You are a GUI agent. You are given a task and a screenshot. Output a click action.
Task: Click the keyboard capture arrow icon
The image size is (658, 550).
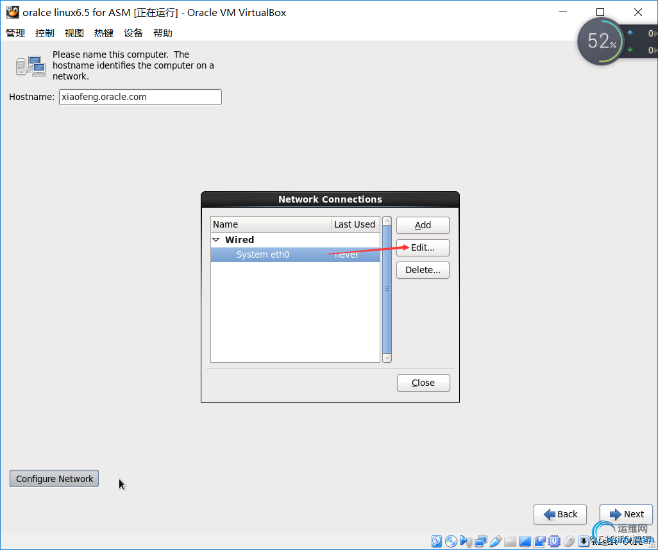point(584,541)
